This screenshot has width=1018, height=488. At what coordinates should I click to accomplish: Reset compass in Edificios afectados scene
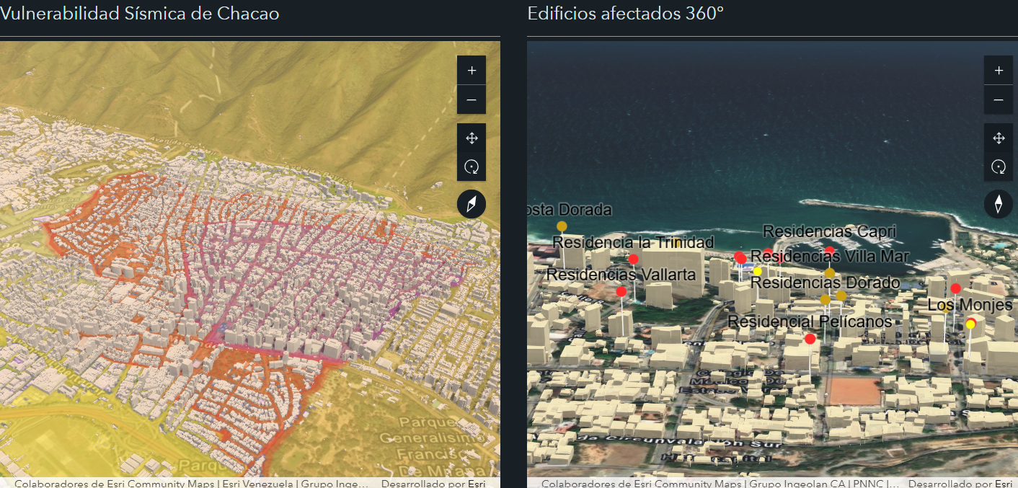click(999, 205)
